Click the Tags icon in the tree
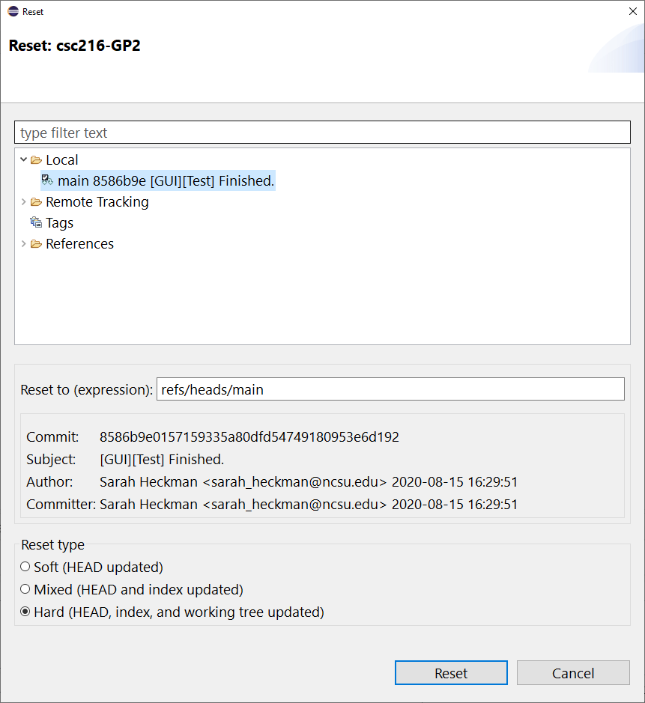 click(x=36, y=222)
